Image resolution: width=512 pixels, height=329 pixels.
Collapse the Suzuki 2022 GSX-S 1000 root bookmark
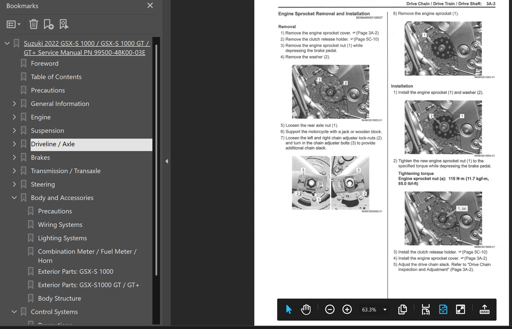point(7,43)
